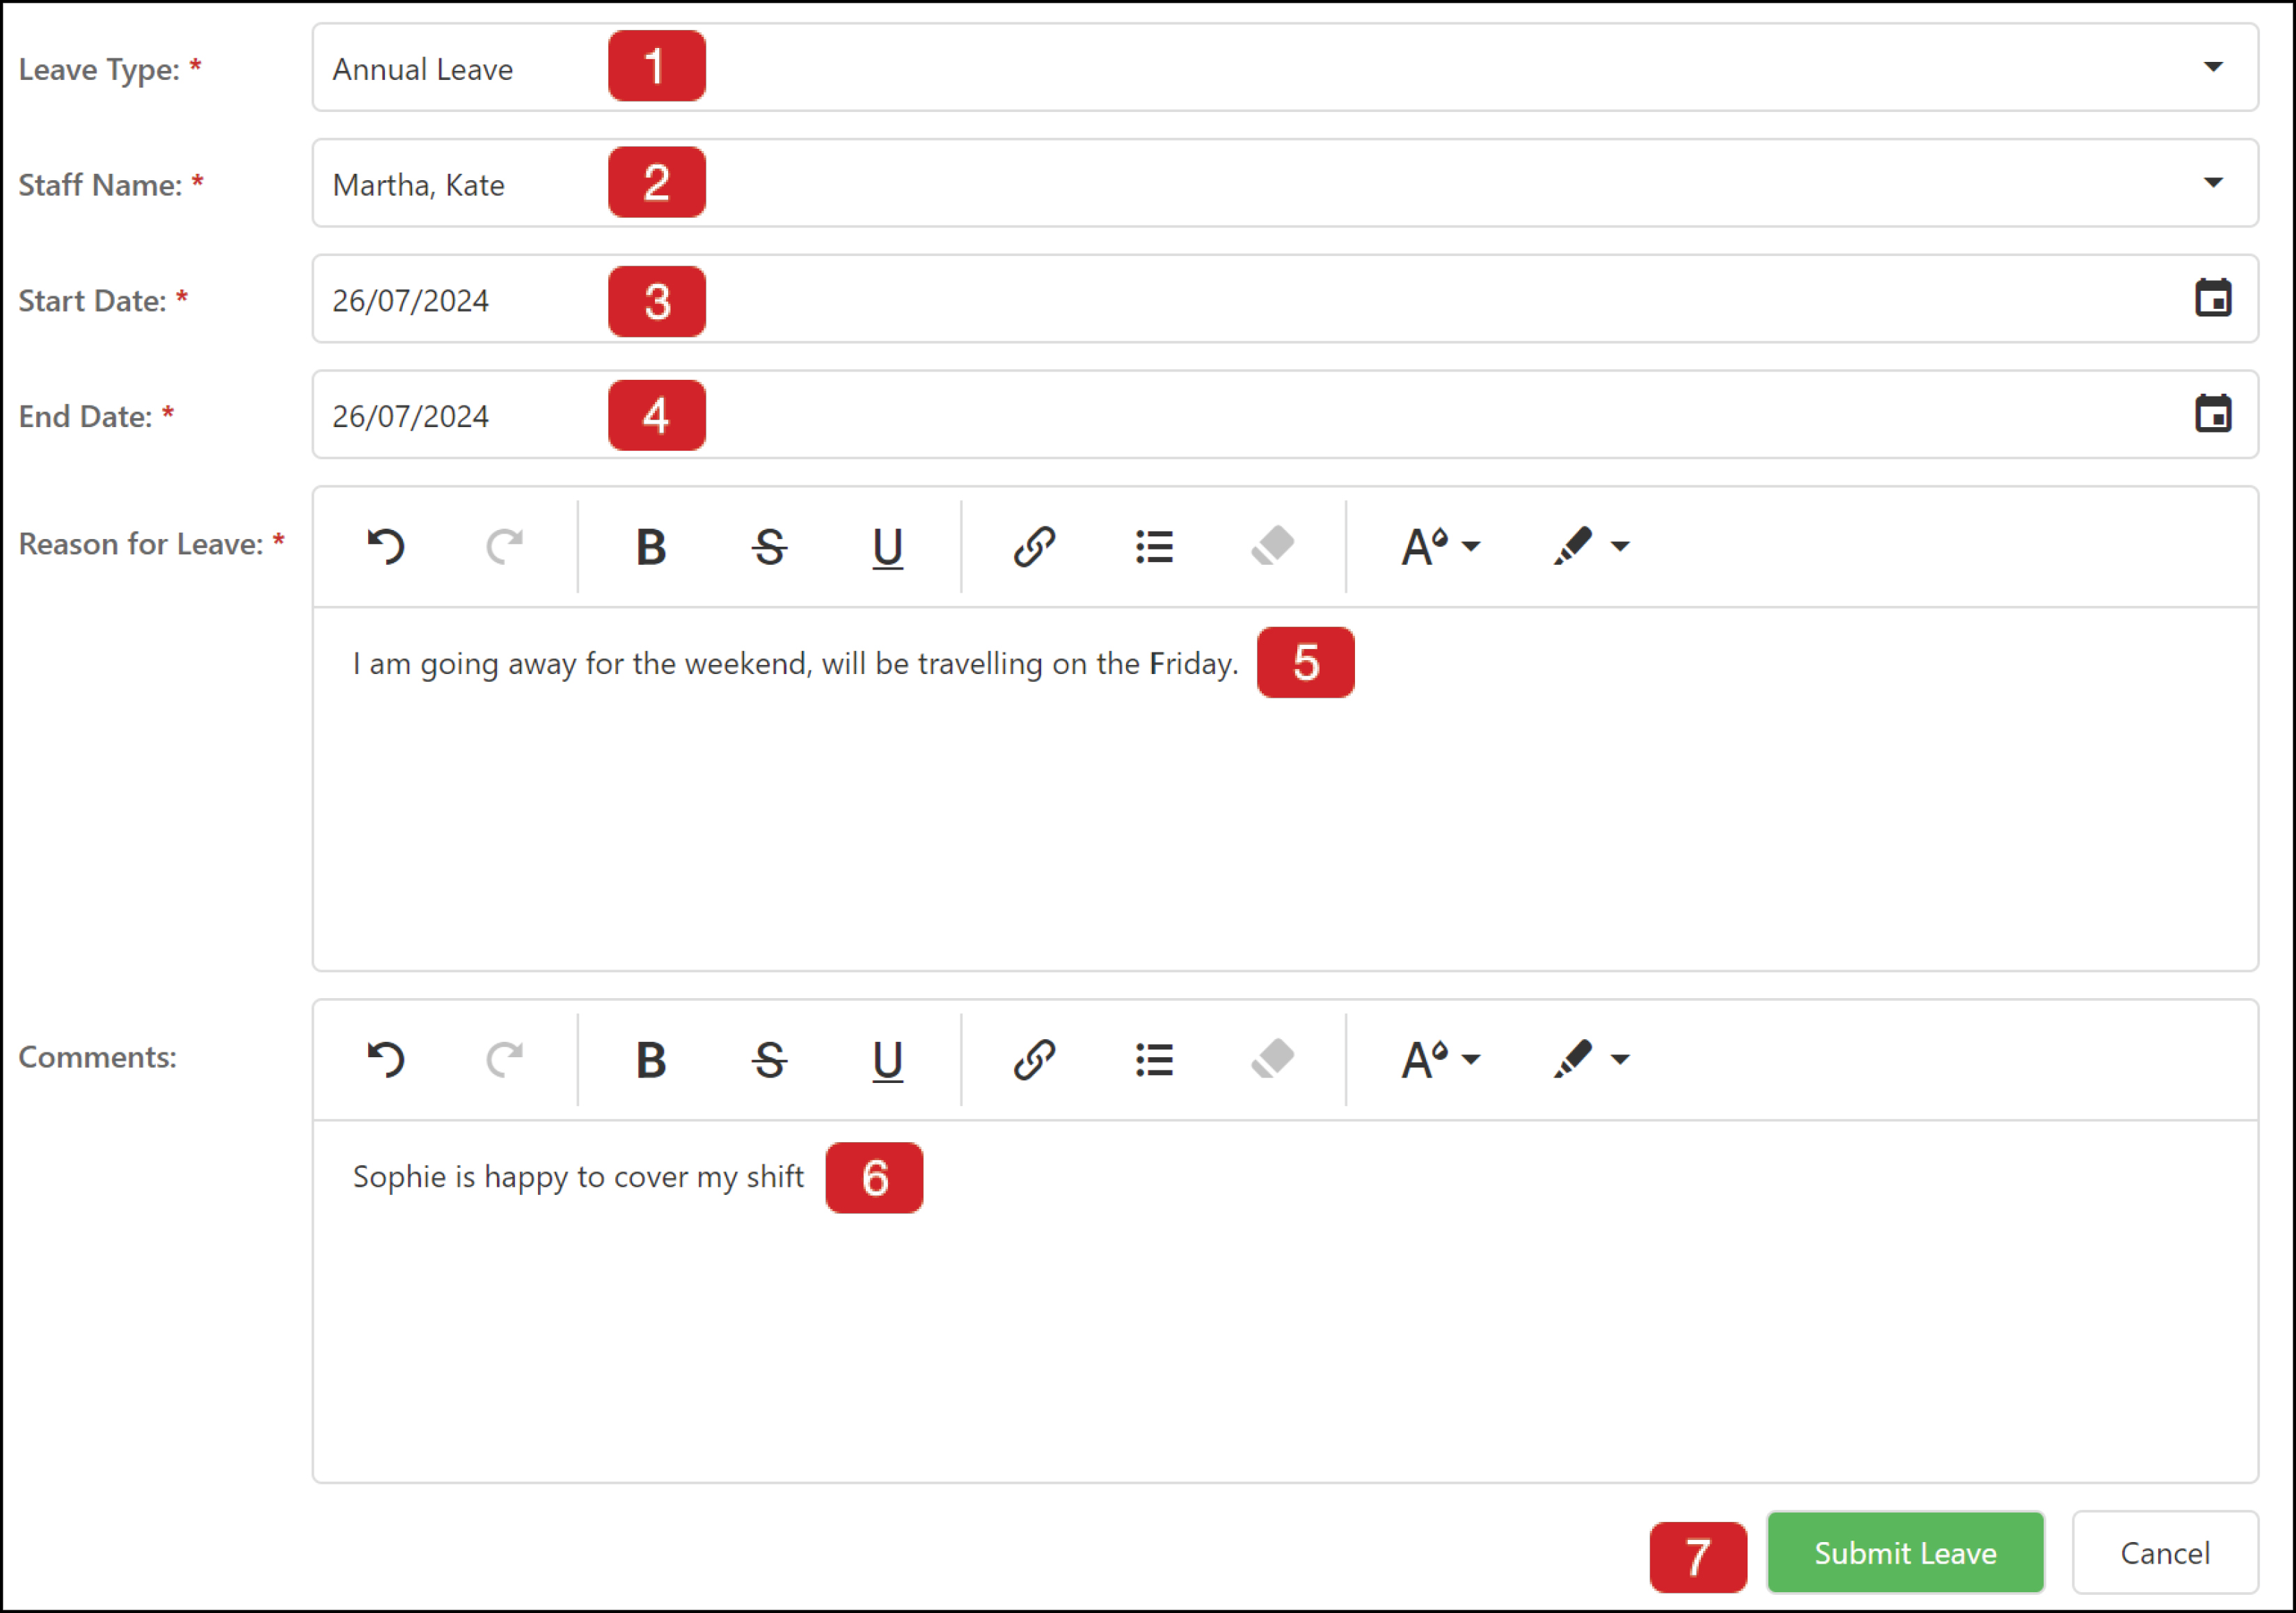This screenshot has height=1613, width=2296.
Task: Apply strikethrough in Comments editor
Action: [769, 1059]
